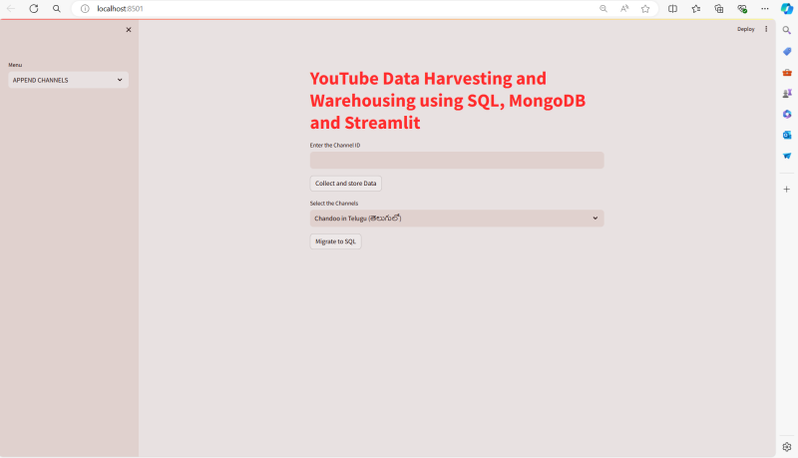Viewport: 798px width, 458px height.
Task: Add page to favorites with star icon
Action: click(x=645, y=9)
